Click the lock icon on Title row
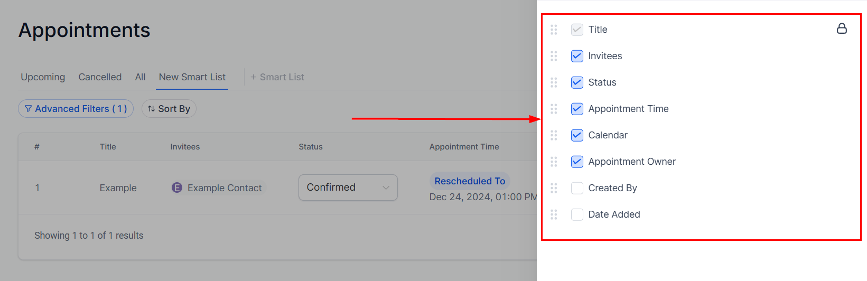Viewport: 867px width, 281px height. pos(842,29)
